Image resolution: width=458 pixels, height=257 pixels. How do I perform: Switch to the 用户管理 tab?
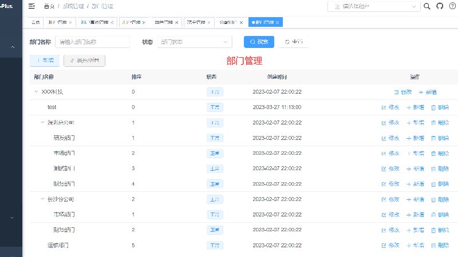pos(131,22)
